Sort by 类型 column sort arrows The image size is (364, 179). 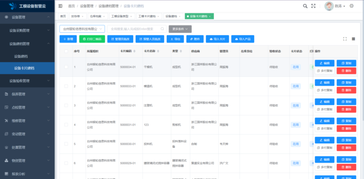(x=181, y=51)
